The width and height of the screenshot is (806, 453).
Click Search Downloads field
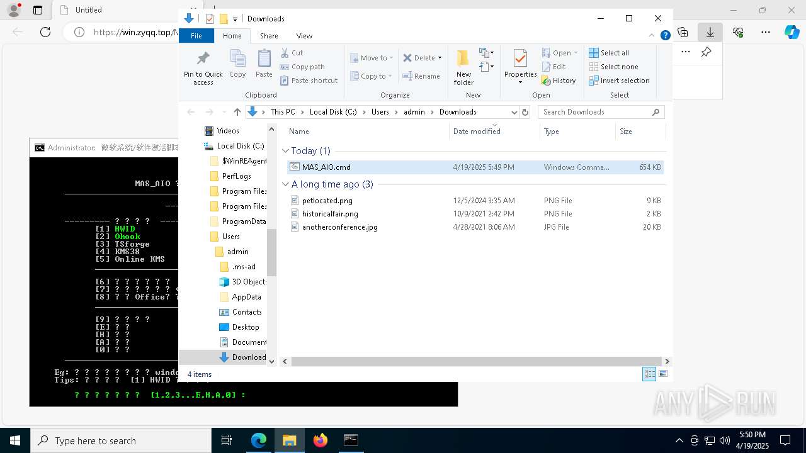(601, 112)
